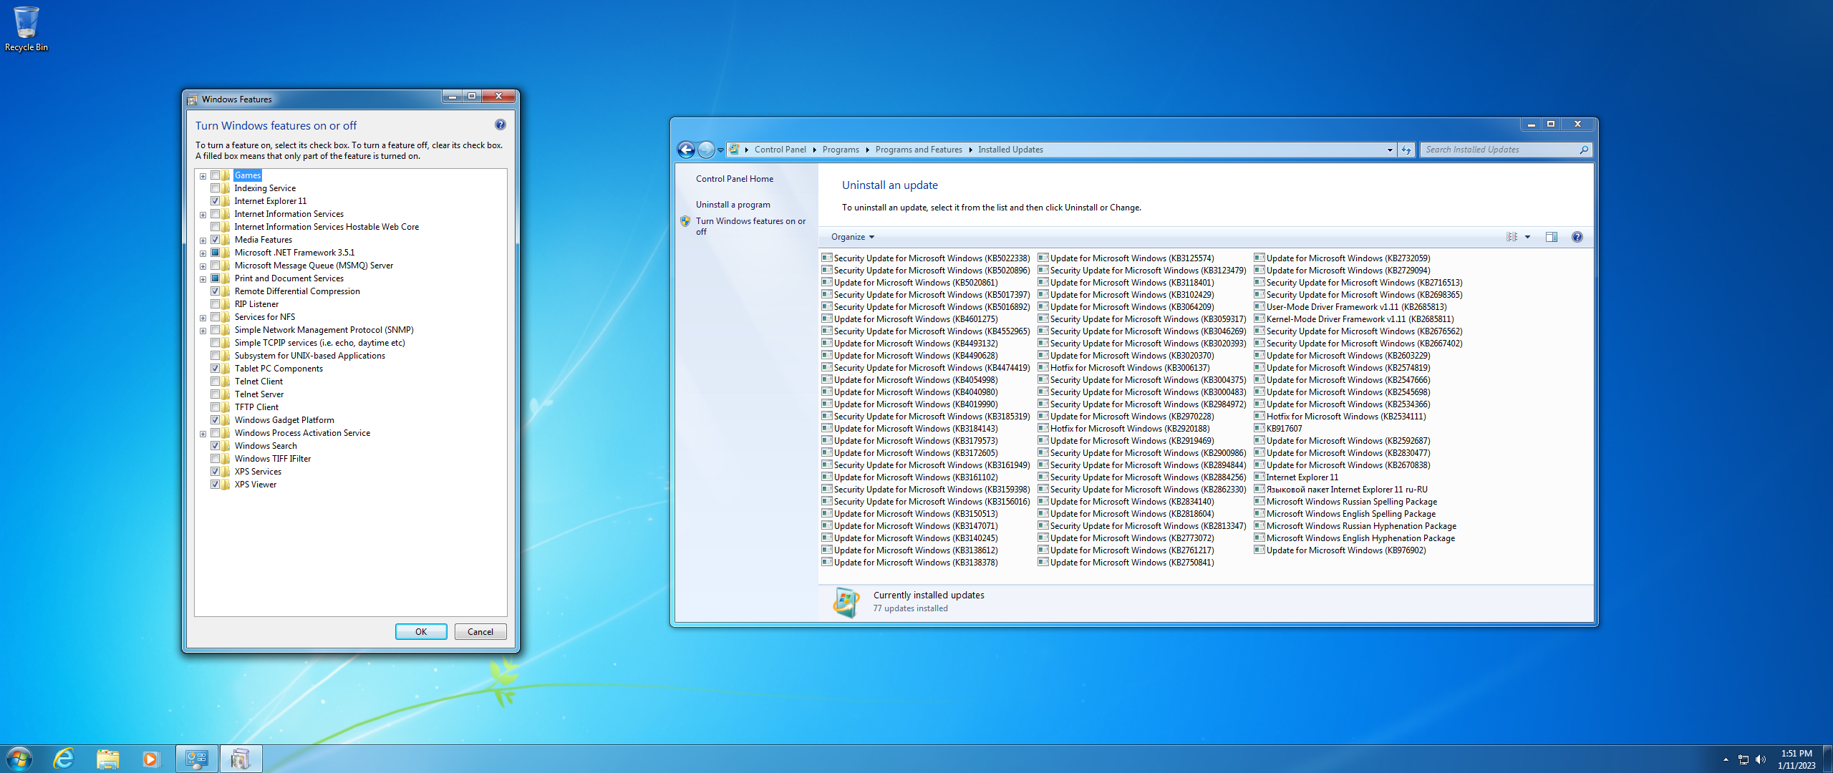Select Uninstall a program menu option

coord(733,204)
